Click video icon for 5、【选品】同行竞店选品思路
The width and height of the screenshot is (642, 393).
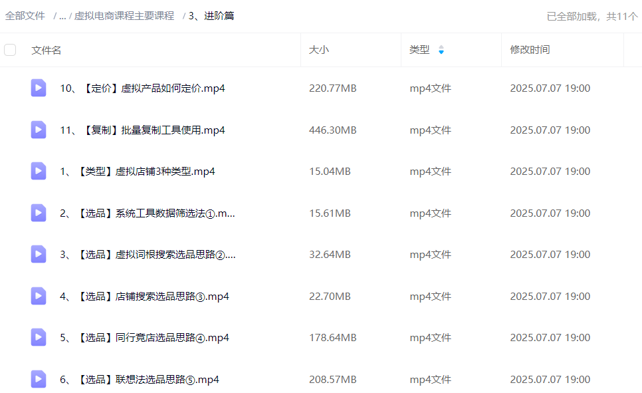tap(39, 337)
